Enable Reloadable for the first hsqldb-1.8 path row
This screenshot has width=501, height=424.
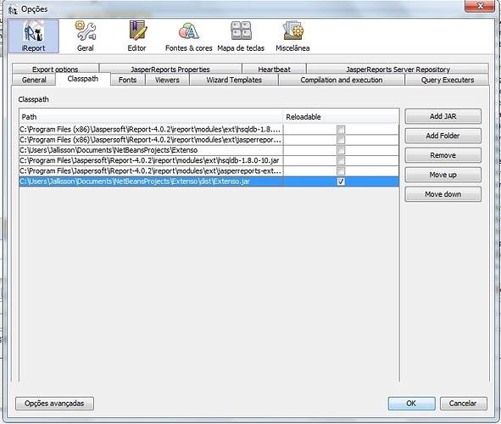(x=341, y=130)
